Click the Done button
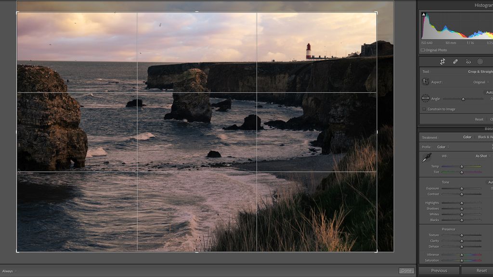493x277 pixels. (407, 271)
